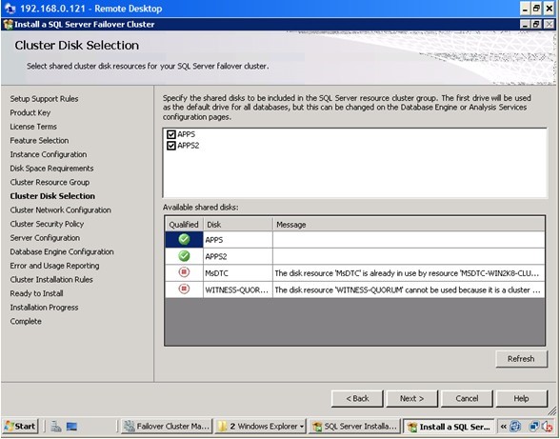Uncheck the APPS2 disk checkbox
560x439 pixels.
coord(171,146)
